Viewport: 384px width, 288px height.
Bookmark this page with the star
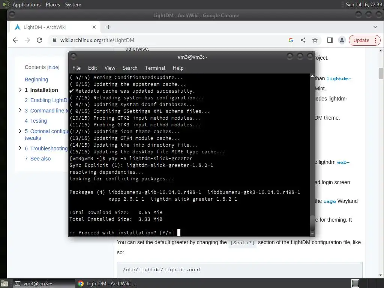click(x=315, y=40)
